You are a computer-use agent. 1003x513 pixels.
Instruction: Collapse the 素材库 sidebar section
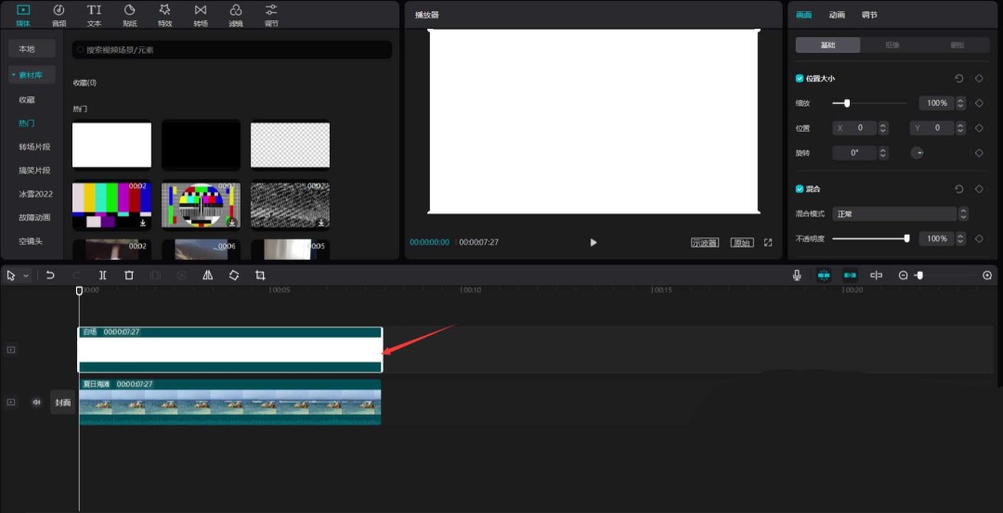32,74
